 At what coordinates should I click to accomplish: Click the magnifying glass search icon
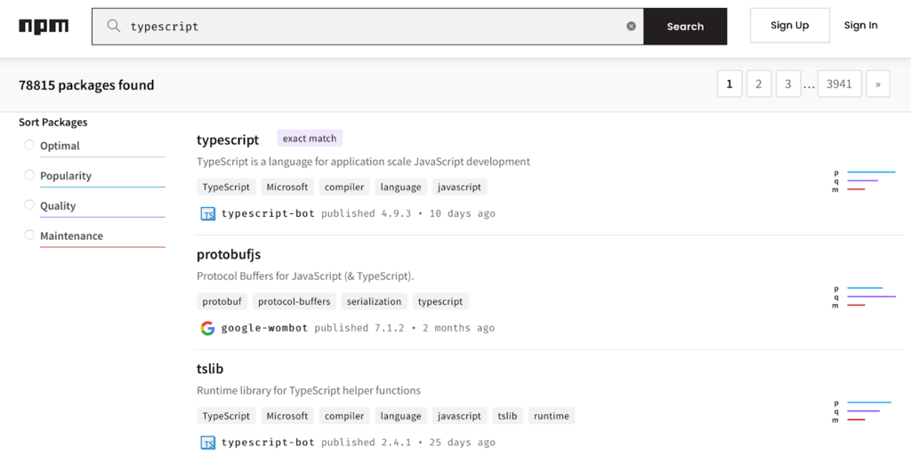pyautogui.click(x=113, y=26)
